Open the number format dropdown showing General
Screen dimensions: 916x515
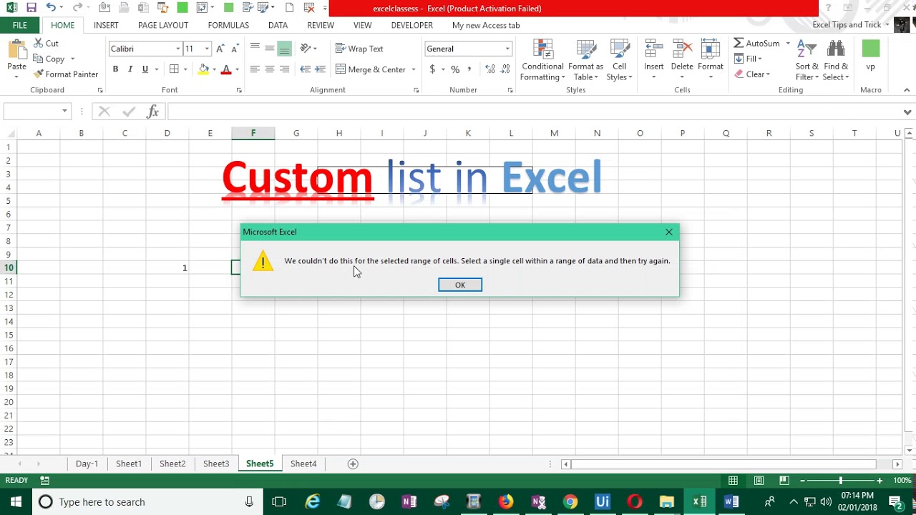point(507,49)
